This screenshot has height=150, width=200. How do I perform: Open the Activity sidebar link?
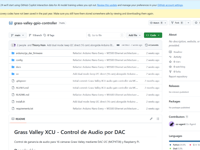tap(177, 57)
